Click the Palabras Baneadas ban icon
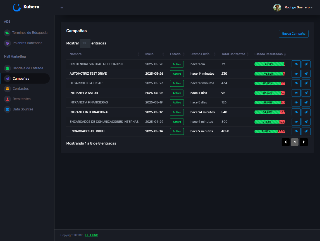Viewport: 320px width, 241px height. point(7,43)
